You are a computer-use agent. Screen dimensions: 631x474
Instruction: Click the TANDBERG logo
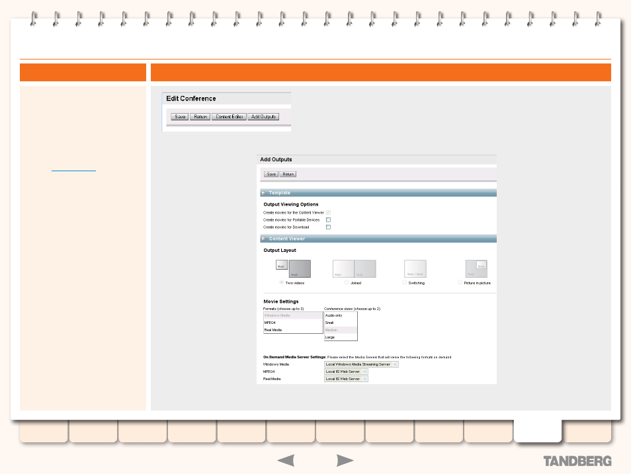click(577, 461)
